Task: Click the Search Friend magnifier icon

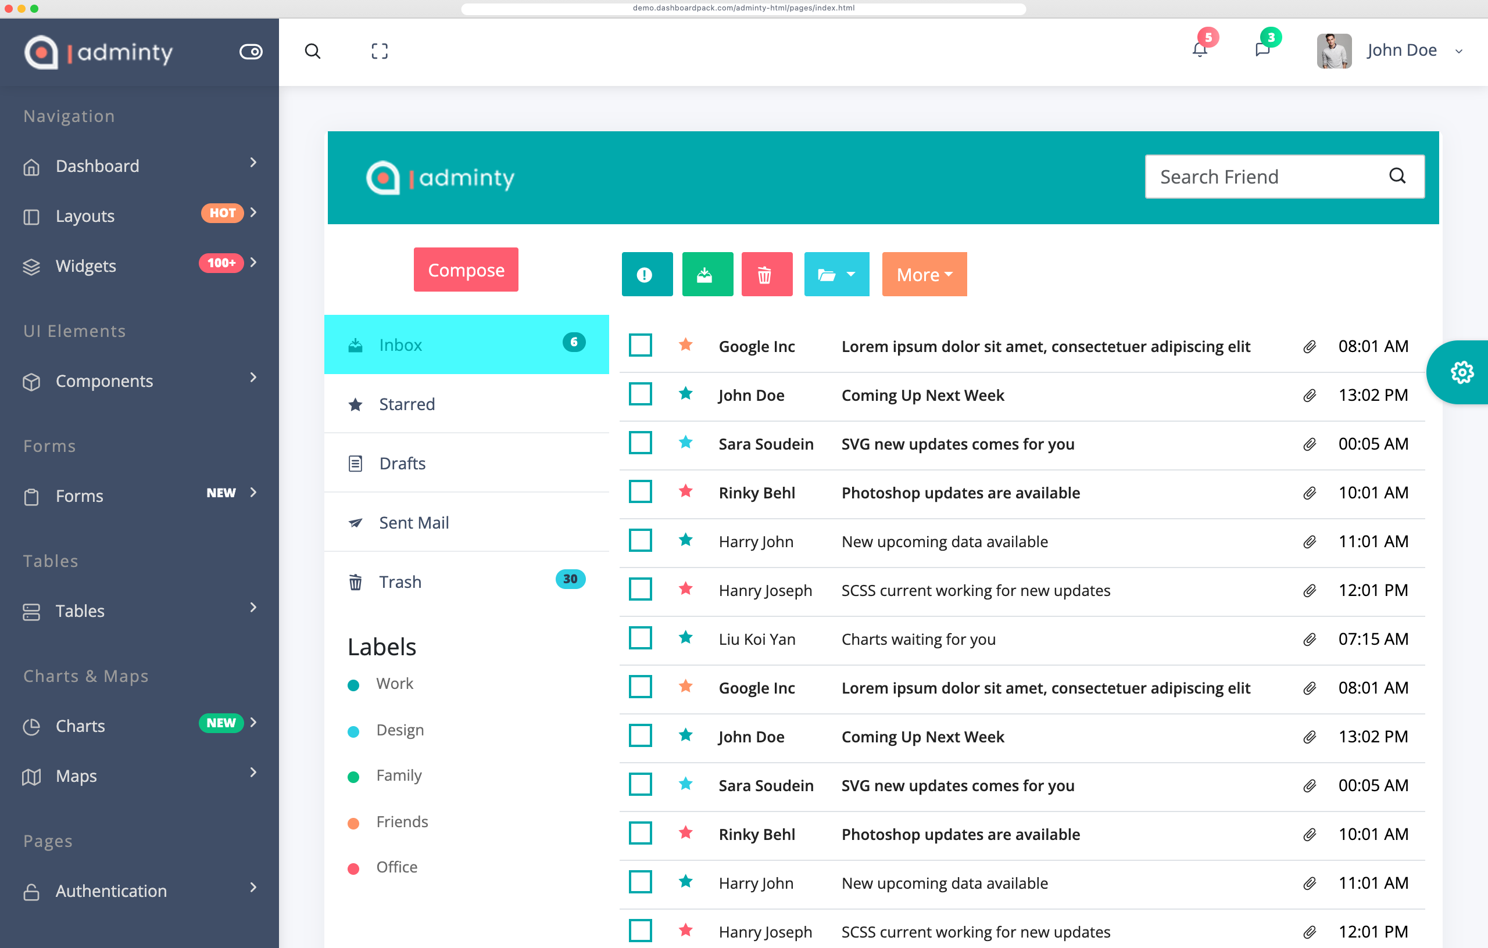Action: (1397, 176)
